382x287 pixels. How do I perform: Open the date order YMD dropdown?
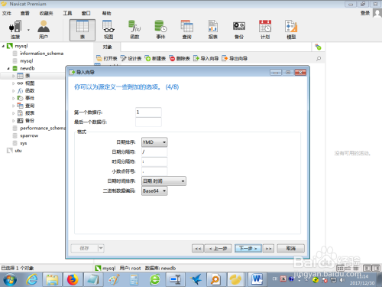[x=154, y=142]
